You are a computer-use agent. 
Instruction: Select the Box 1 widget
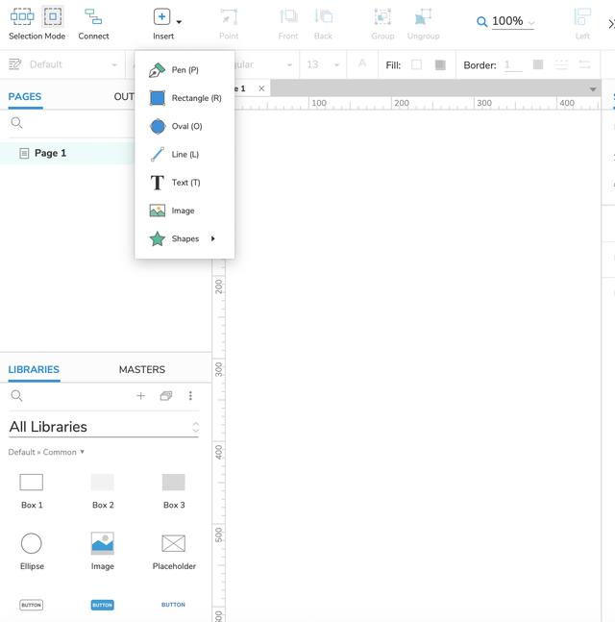pos(32,491)
